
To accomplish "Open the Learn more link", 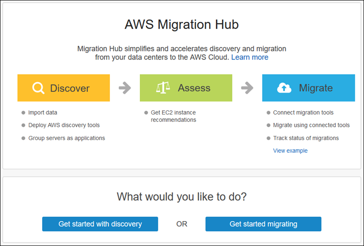I will tap(250, 57).
